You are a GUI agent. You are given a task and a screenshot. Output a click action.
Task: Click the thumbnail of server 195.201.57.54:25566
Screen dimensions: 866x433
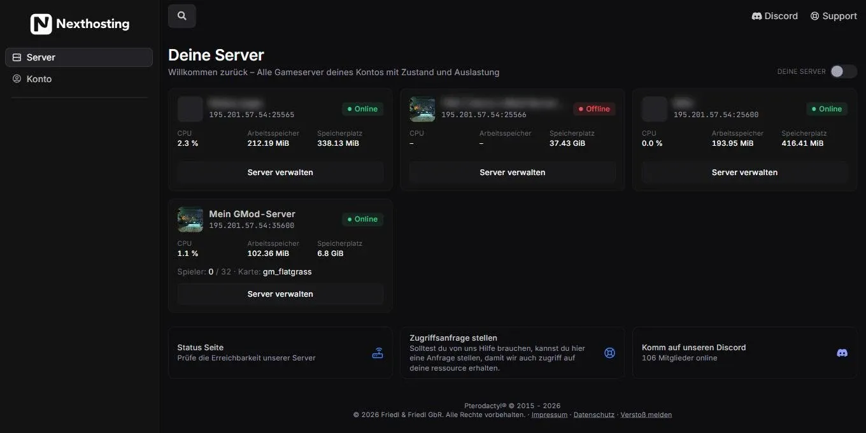pos(422,109)
